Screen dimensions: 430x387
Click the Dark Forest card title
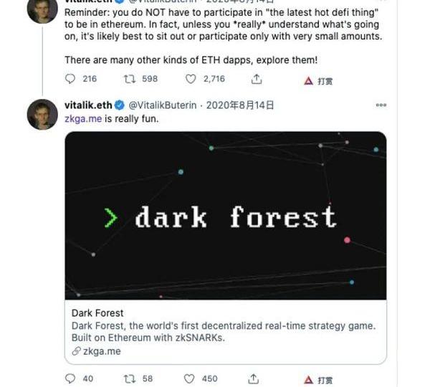coord(97,313)
